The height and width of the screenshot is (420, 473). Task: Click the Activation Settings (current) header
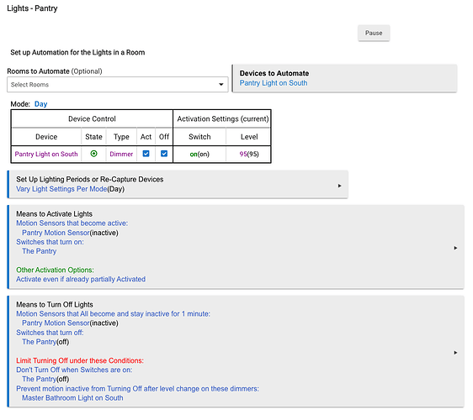click(x=223, y=119)
